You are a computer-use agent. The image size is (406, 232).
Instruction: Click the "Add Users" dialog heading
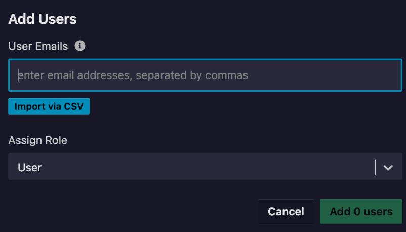(x=43, y=19)
